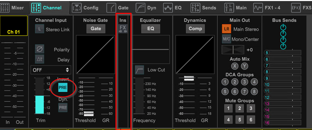Toggle the Dyn. PRE button
Screen dimensions: 312x130
(63, 107)
